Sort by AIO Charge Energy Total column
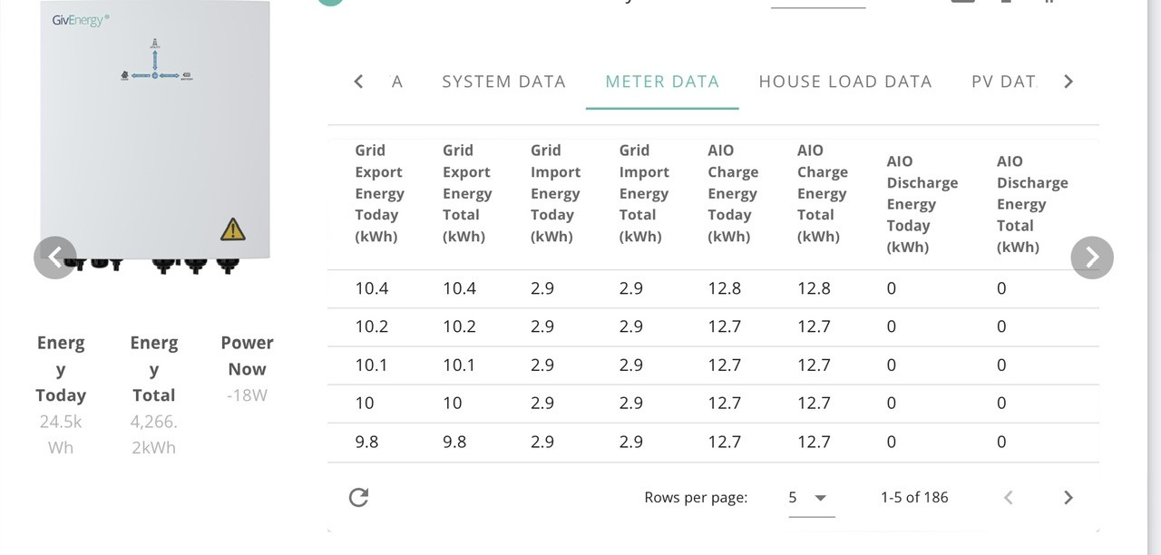This screenshot has width=1161, height=555. pos(823,193)
